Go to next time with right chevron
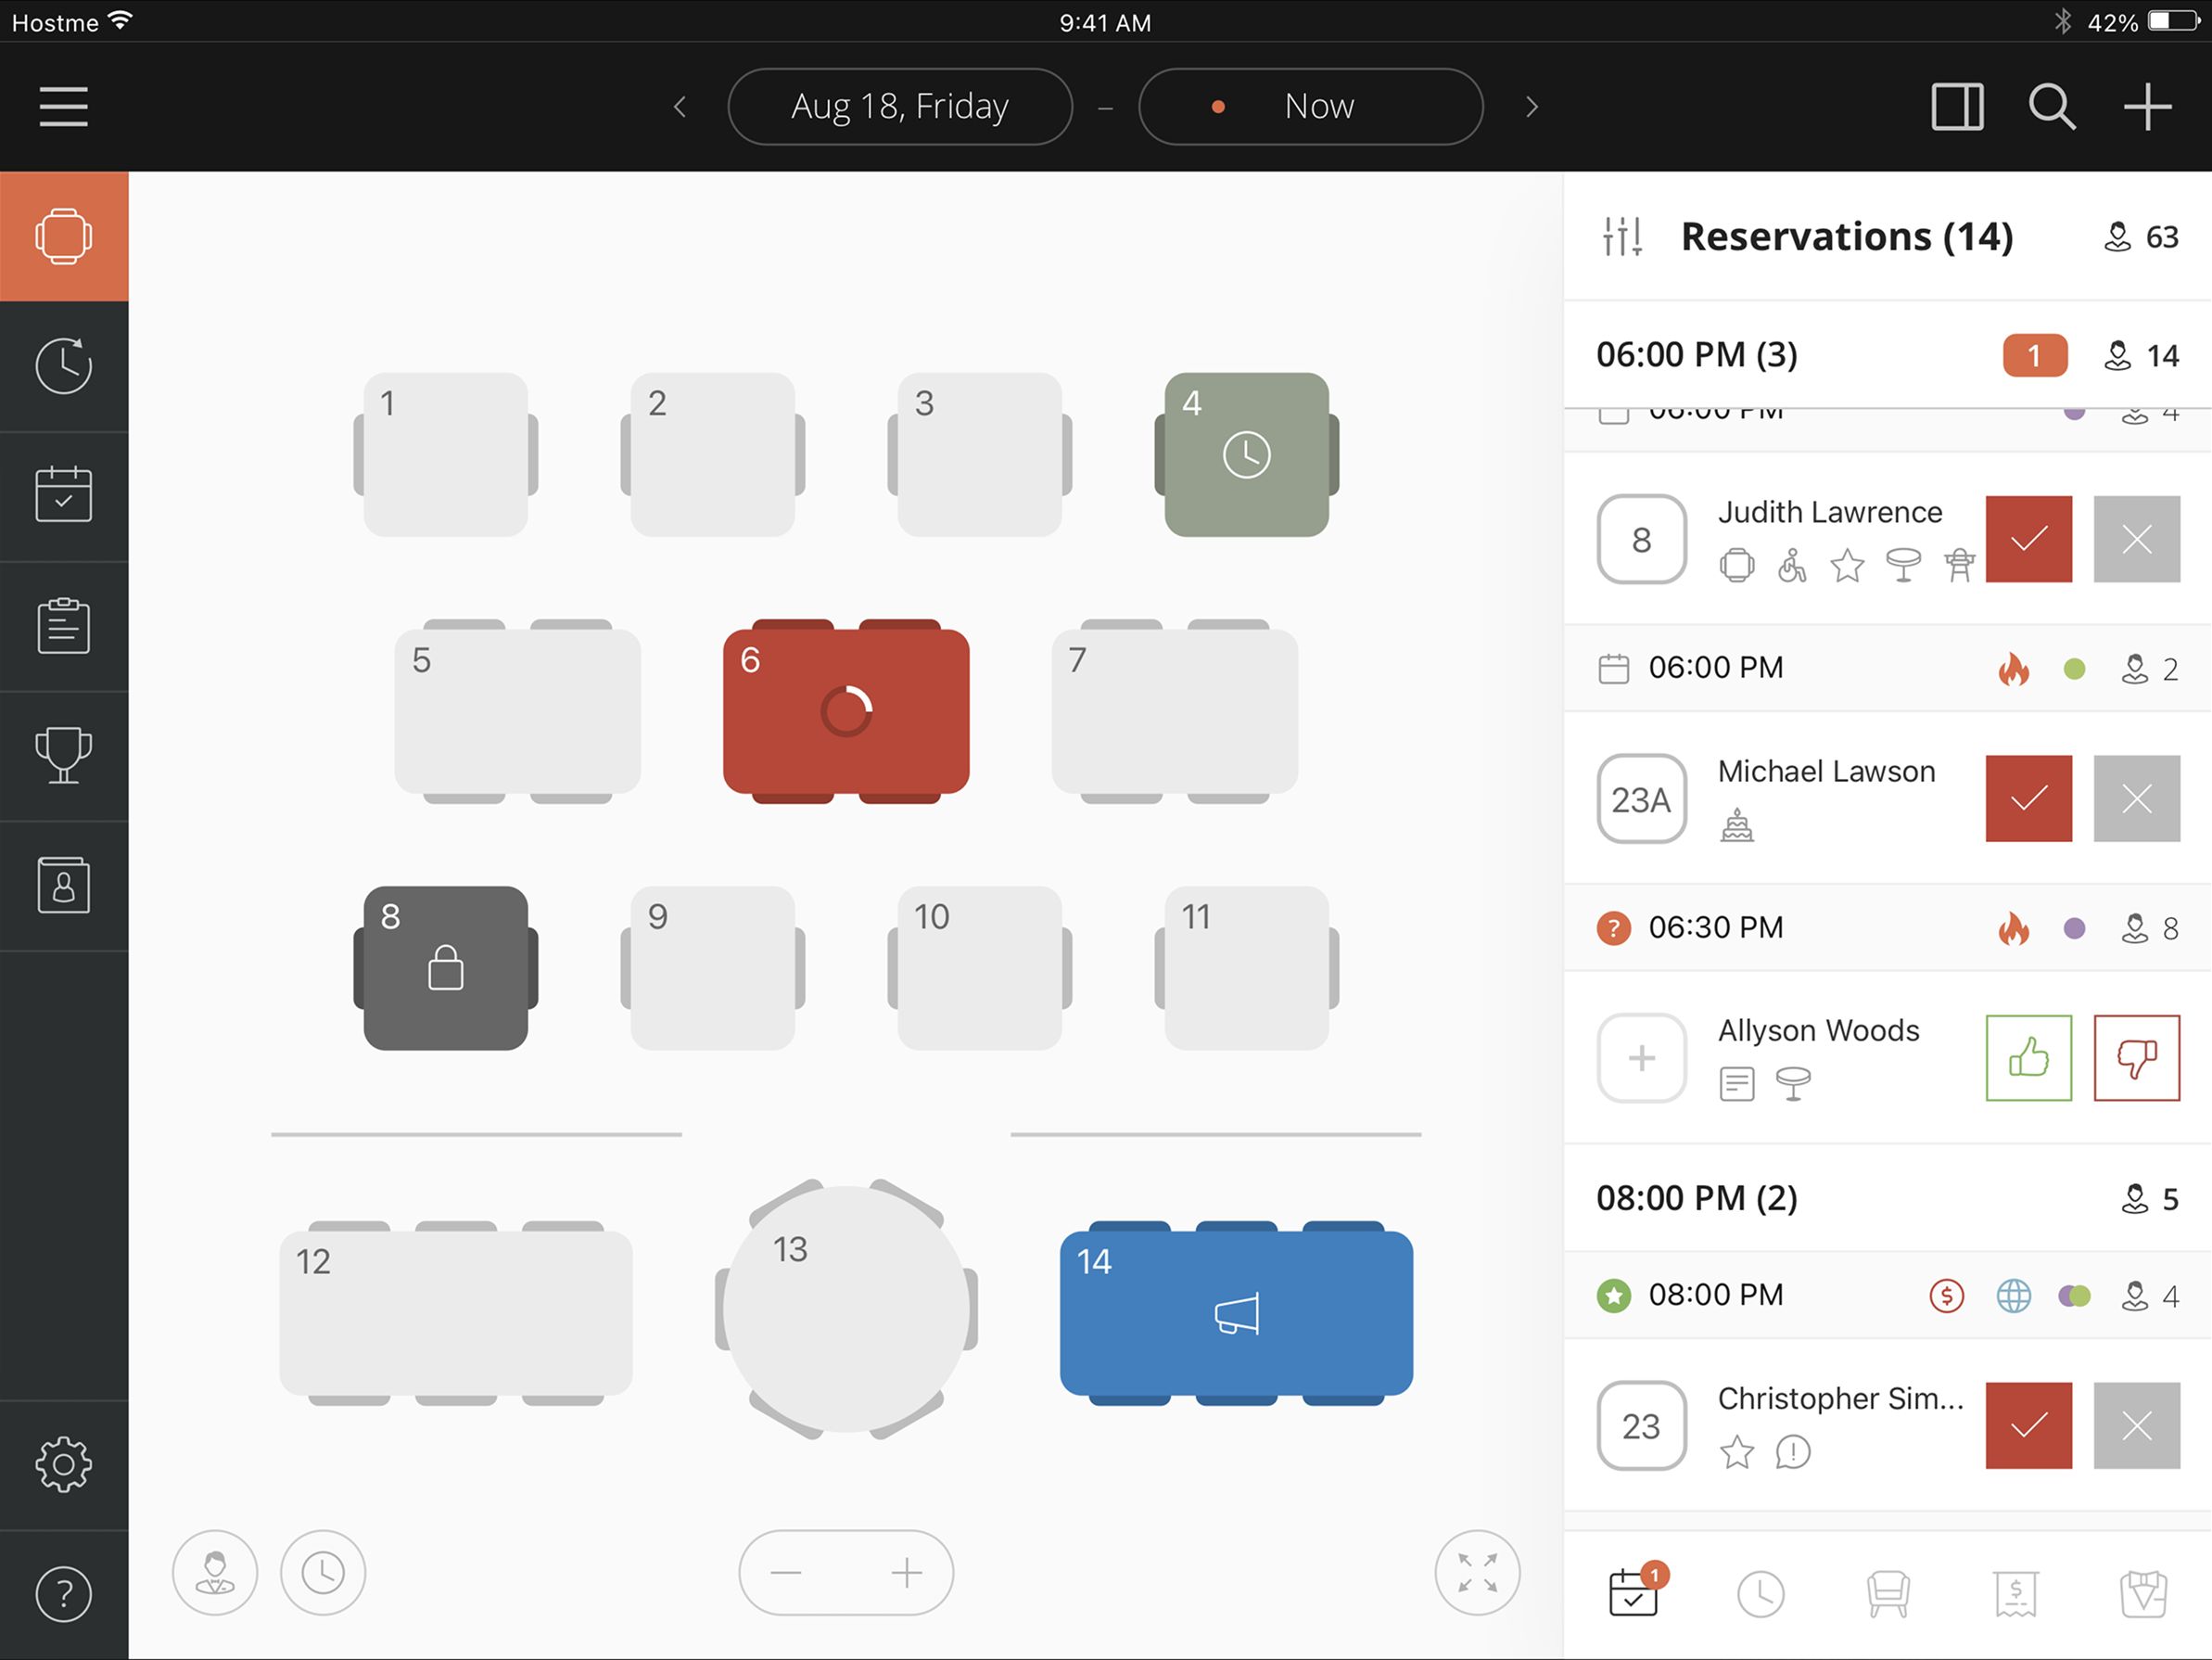 (1532, 106)
